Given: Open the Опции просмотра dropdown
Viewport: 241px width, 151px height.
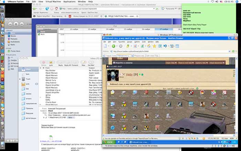Looking at the screenshot, I should [217, 63].
